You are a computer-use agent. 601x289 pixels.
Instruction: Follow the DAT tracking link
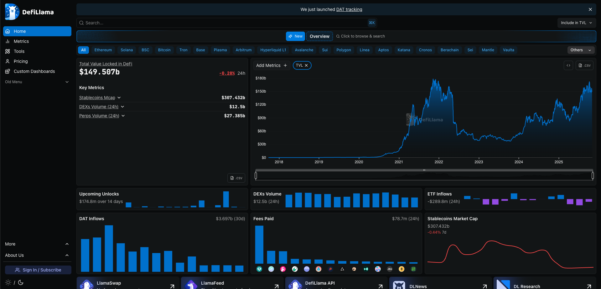pyautogui.click(x=349, y=9)
